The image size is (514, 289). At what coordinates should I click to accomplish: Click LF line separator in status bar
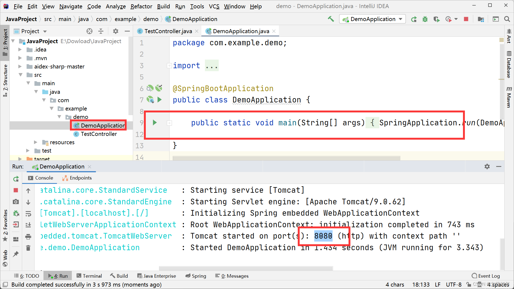tap(438, 284)
